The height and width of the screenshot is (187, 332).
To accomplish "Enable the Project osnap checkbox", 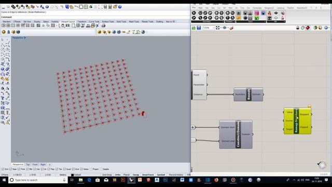I will point(91,169).
